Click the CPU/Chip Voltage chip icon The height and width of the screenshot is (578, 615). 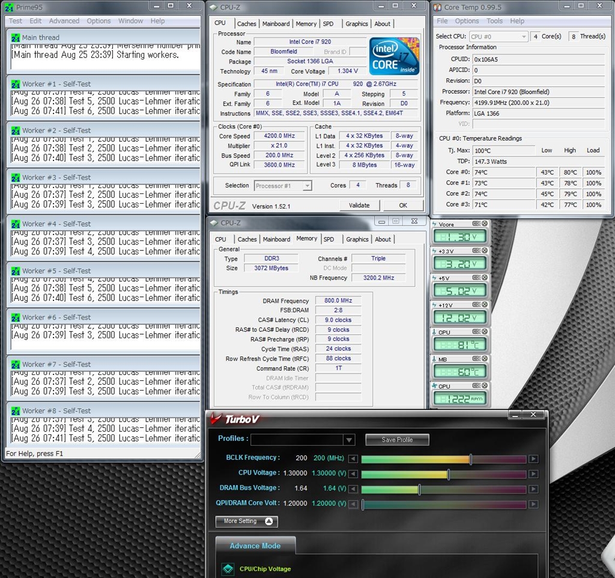click(228, 568)
